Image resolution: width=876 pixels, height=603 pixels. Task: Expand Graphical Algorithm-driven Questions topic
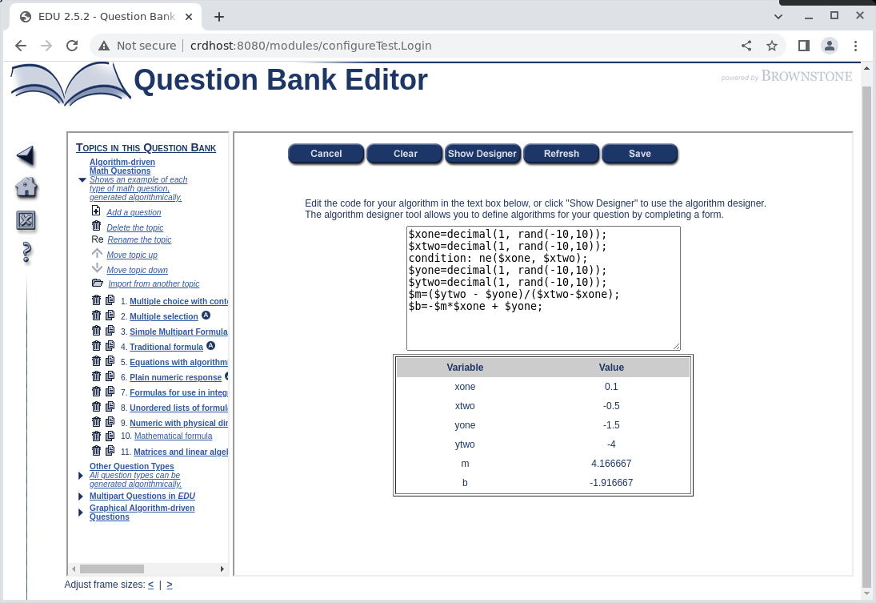pos(81,513)
